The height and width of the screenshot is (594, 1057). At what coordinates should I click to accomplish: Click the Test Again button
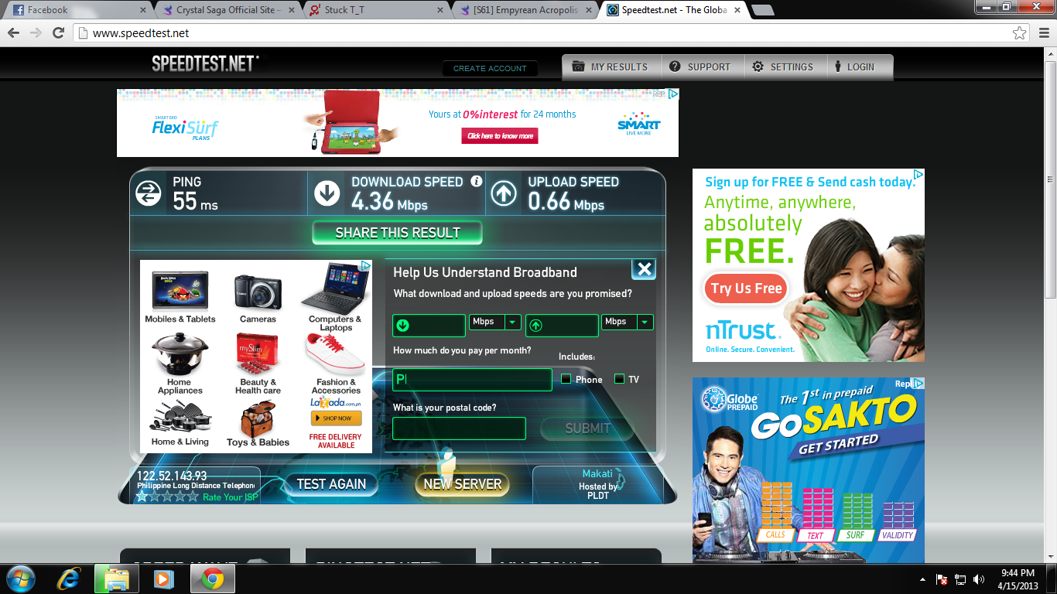(x=331, y=484)
